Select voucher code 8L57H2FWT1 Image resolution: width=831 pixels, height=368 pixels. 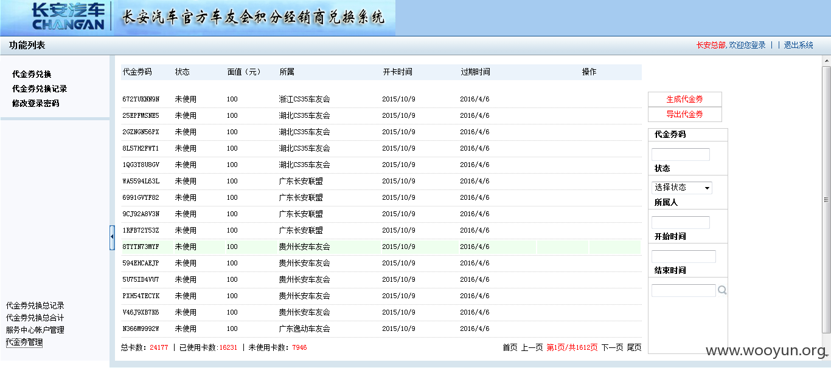(x=141, y=148)
